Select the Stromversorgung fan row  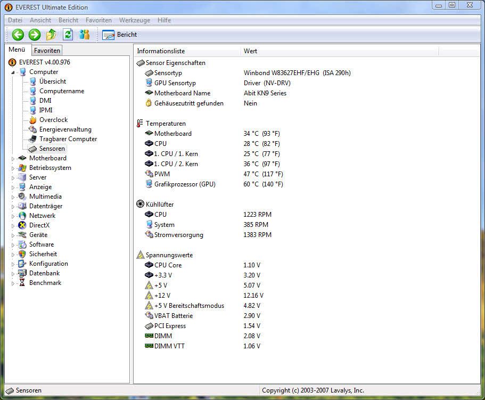(x=208, y=235)
